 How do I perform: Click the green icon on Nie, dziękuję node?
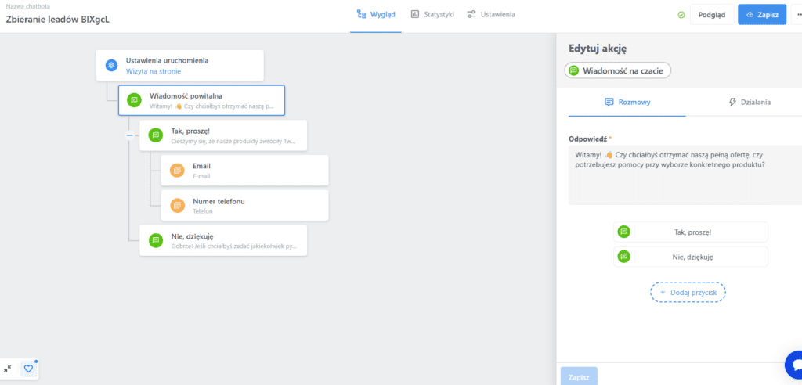[155, 241]
